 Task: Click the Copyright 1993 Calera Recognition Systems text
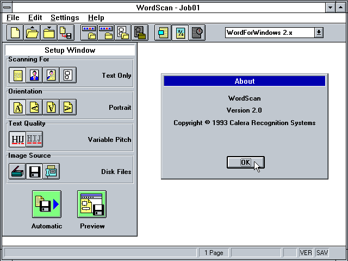244,123
